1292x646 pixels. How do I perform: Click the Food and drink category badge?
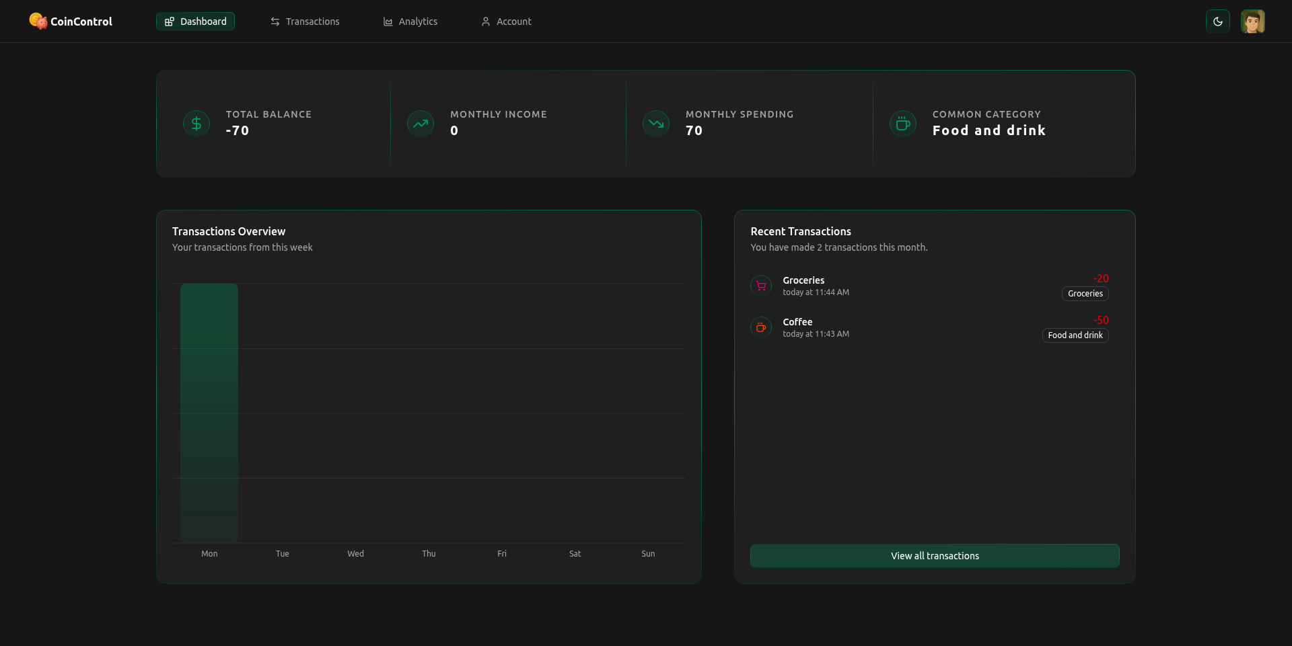coord(1075,335)
